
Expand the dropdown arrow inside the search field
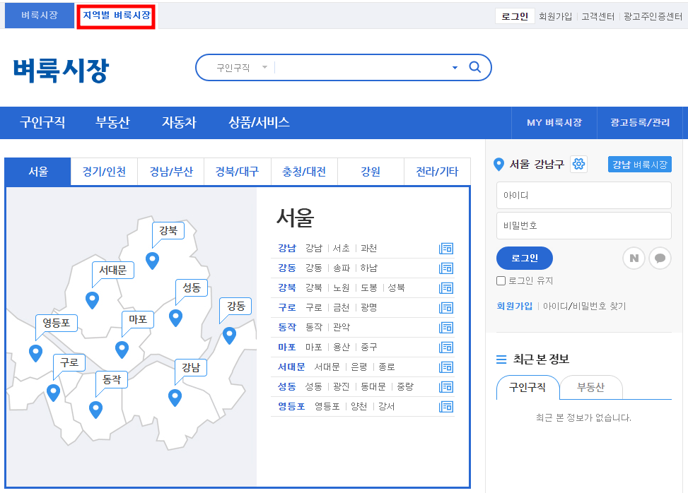coord(453,67)
